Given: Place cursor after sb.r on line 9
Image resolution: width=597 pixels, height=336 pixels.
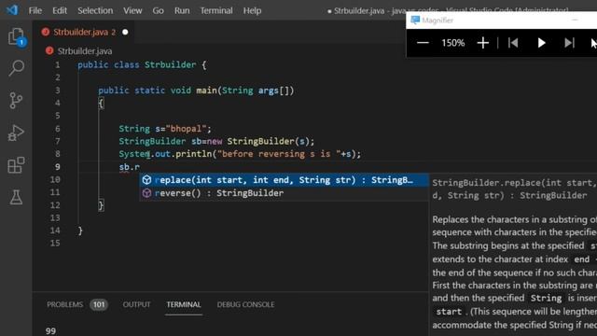Looking at the screenshot, I should coord(140,167).
